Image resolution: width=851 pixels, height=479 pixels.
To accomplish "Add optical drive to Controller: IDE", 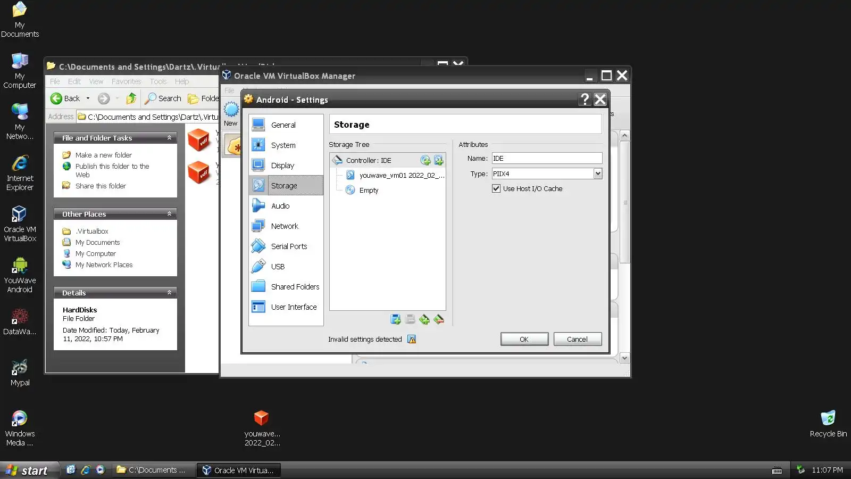I will click(x=425, y=160).
